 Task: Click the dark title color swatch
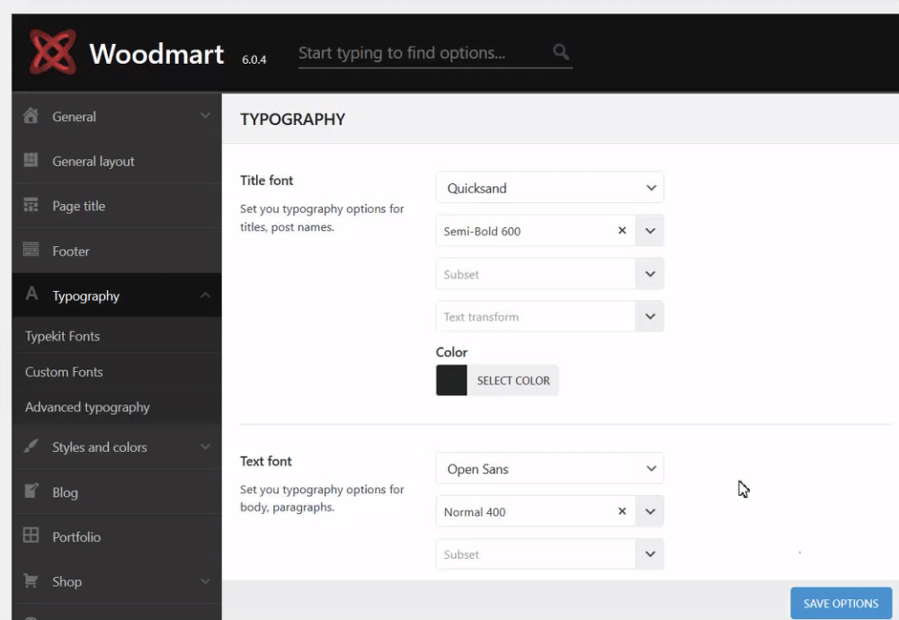452,380
